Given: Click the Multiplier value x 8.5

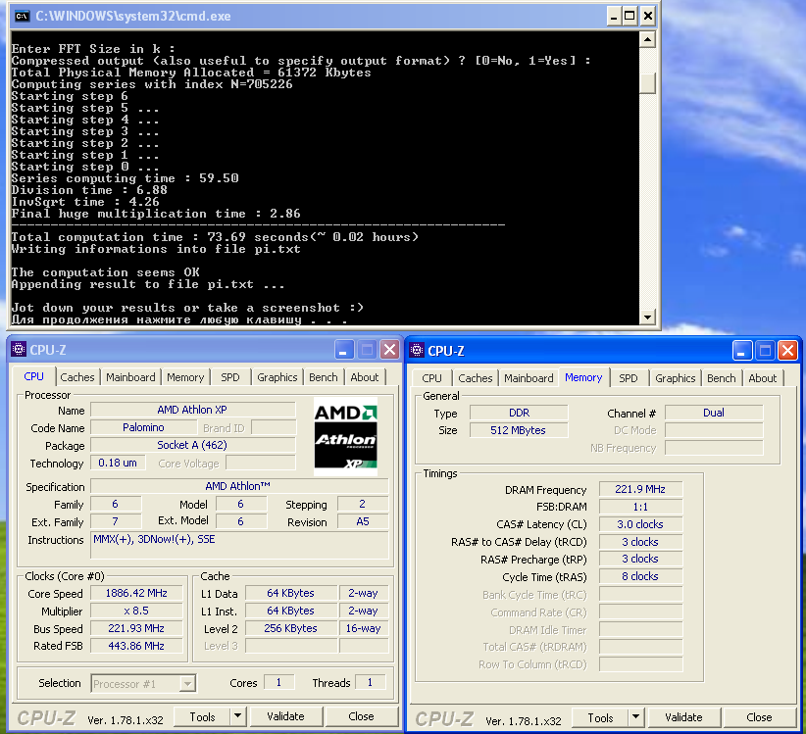Looking at the screenshot, I should pyautogui.click(x=136, y=611).
